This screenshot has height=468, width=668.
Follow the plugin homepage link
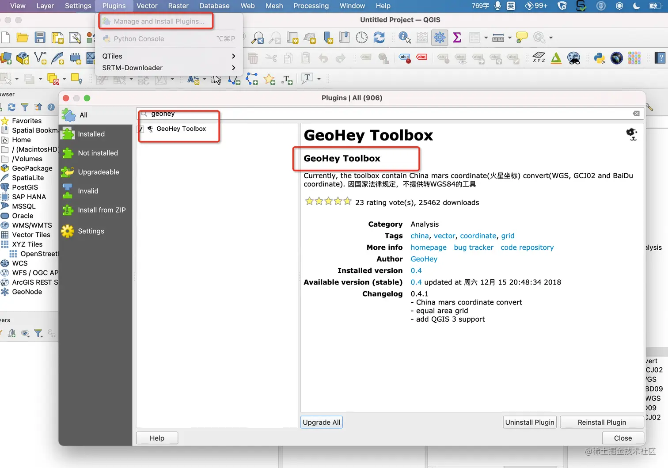click(x=429, y=247)
